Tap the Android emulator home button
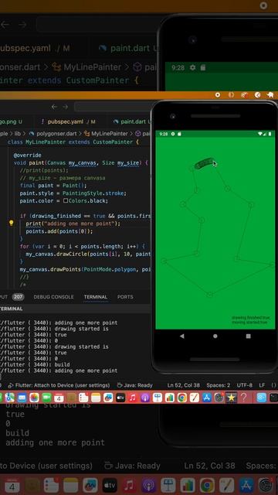This screenshot has width=278, height=495. [215, 336]
